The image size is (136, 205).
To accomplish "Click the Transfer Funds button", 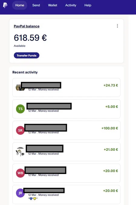I will click(27, 55).
